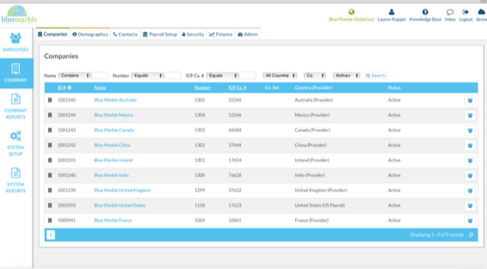This screenshot has width=487, height=269.
Task: Go to page 1 button
Action: pos(51,235)
